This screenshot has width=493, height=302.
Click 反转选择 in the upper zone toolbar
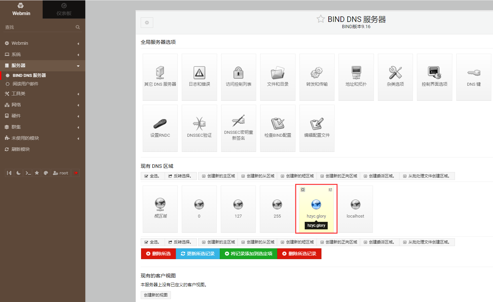click(x=180, y=176)
